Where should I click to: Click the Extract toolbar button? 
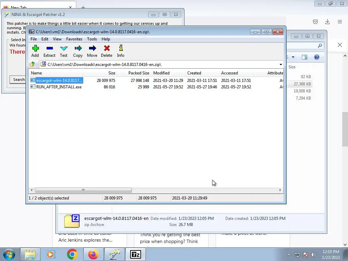coord(49,51)
